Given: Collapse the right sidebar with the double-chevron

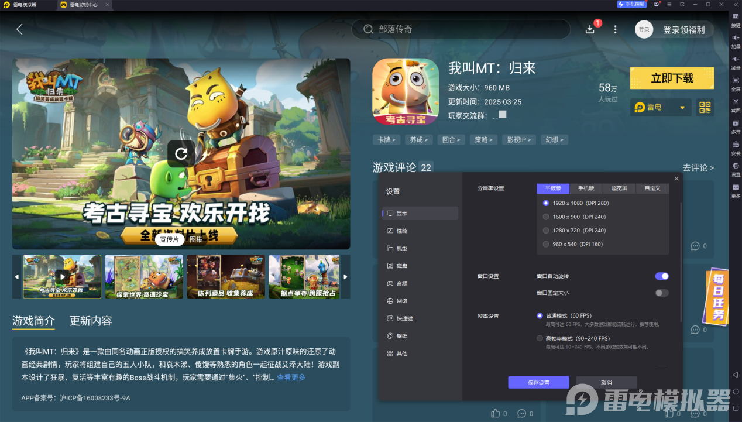Looking at the screenshot, I should 736,5.
